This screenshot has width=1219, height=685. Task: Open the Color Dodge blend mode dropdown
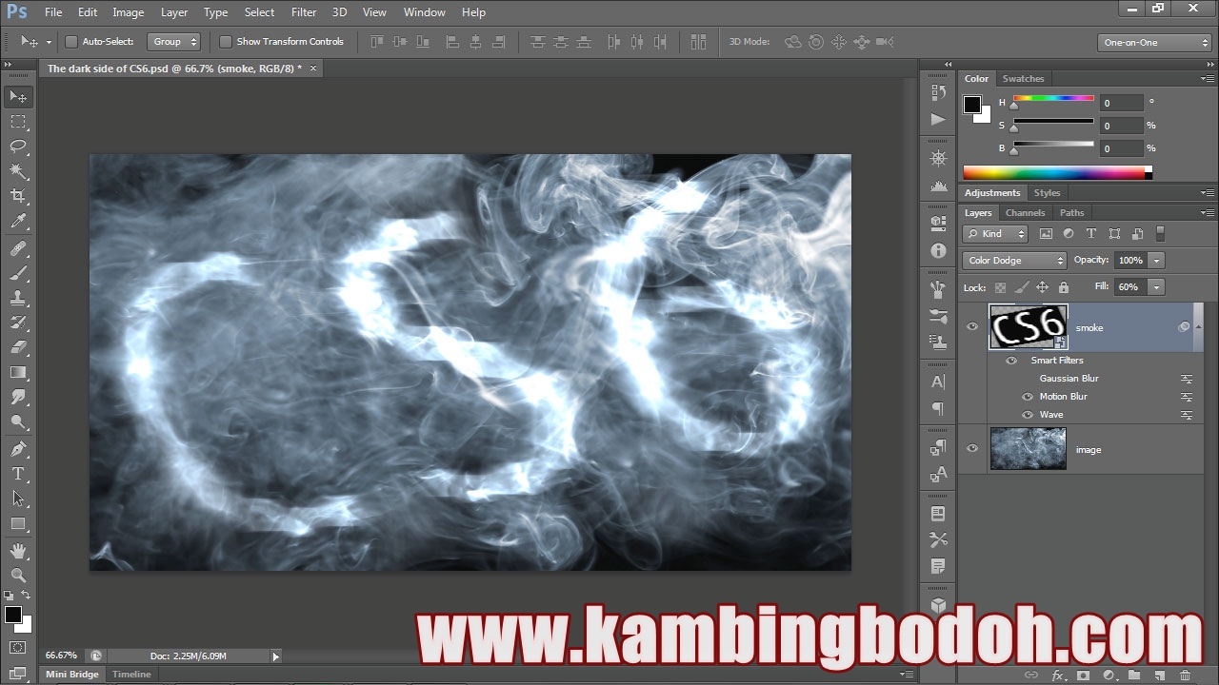point(1014,261)
